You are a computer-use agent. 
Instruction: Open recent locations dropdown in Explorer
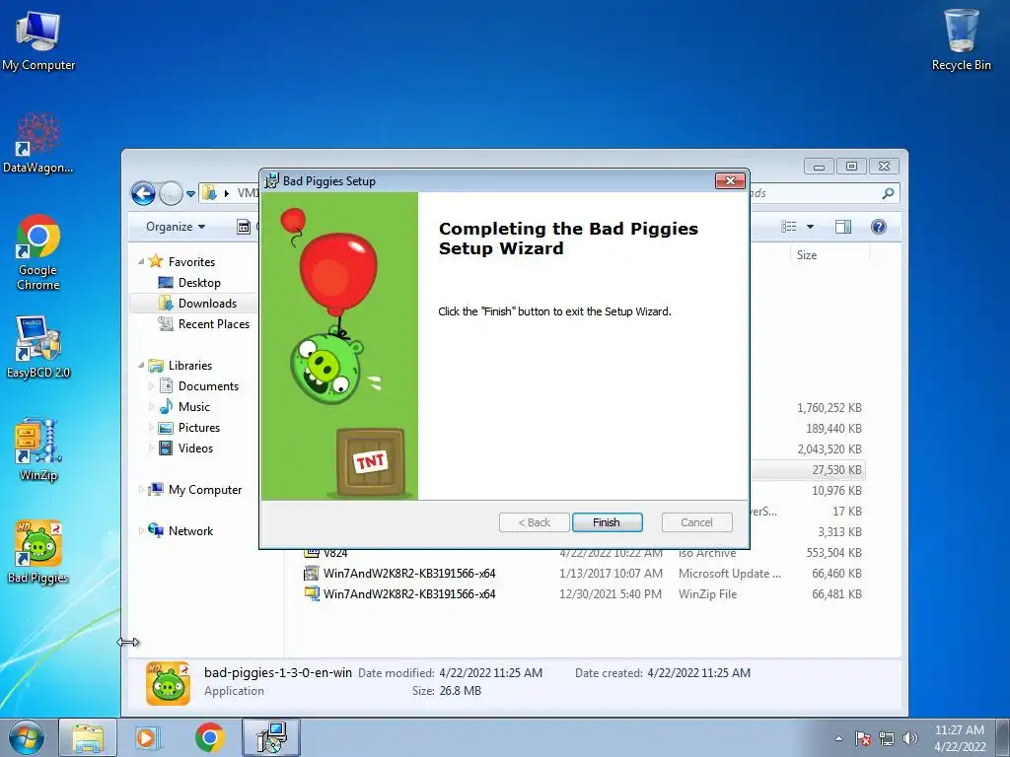[190, 193]
